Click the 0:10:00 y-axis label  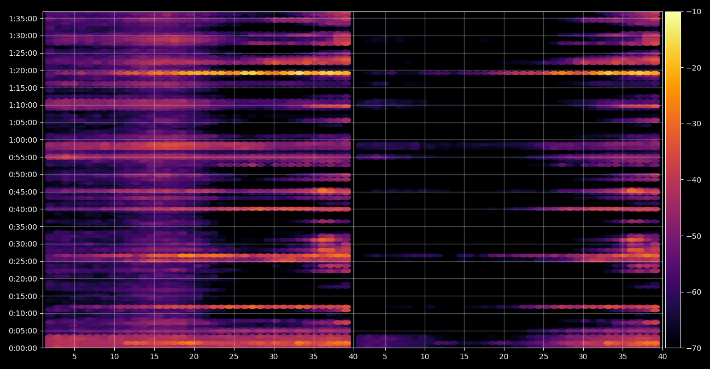point(23,313)
